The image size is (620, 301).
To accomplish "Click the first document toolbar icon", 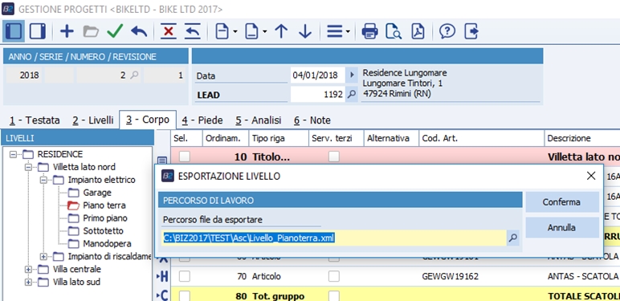I will 222,31.
